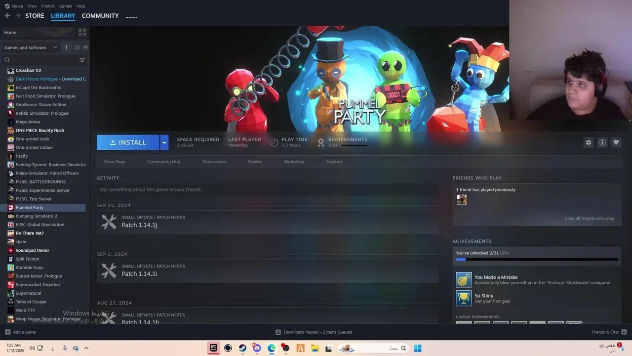Open File Explorer taskbar icon

(x=315, y=348)
